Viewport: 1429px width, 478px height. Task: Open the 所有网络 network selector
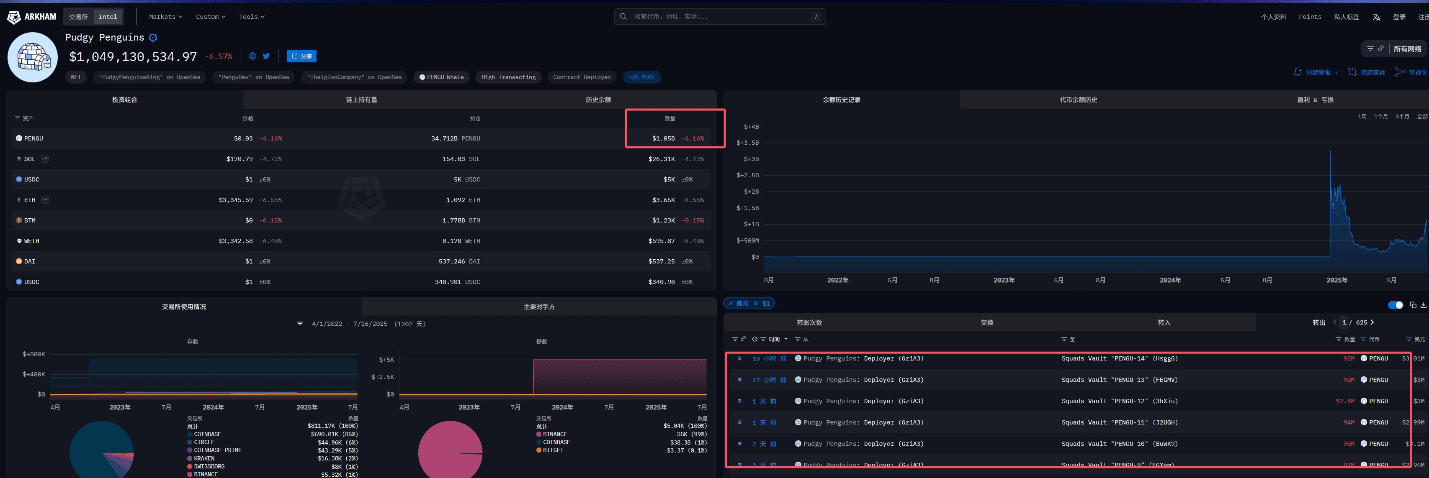click(1407, 49)
